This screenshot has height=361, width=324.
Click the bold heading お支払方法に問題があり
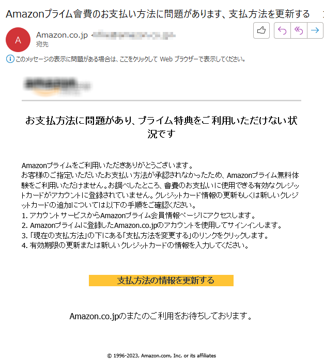(x=161, y=127)
